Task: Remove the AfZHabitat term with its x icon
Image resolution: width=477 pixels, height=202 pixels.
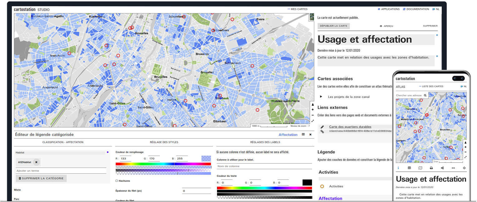Action: pyautogui.click(x=36, y=162)
